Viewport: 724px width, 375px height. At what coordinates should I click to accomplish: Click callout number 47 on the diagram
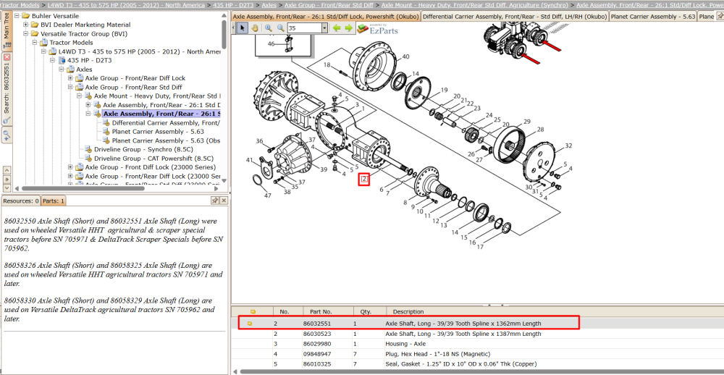pyautogui.click(x=267, y=195)
